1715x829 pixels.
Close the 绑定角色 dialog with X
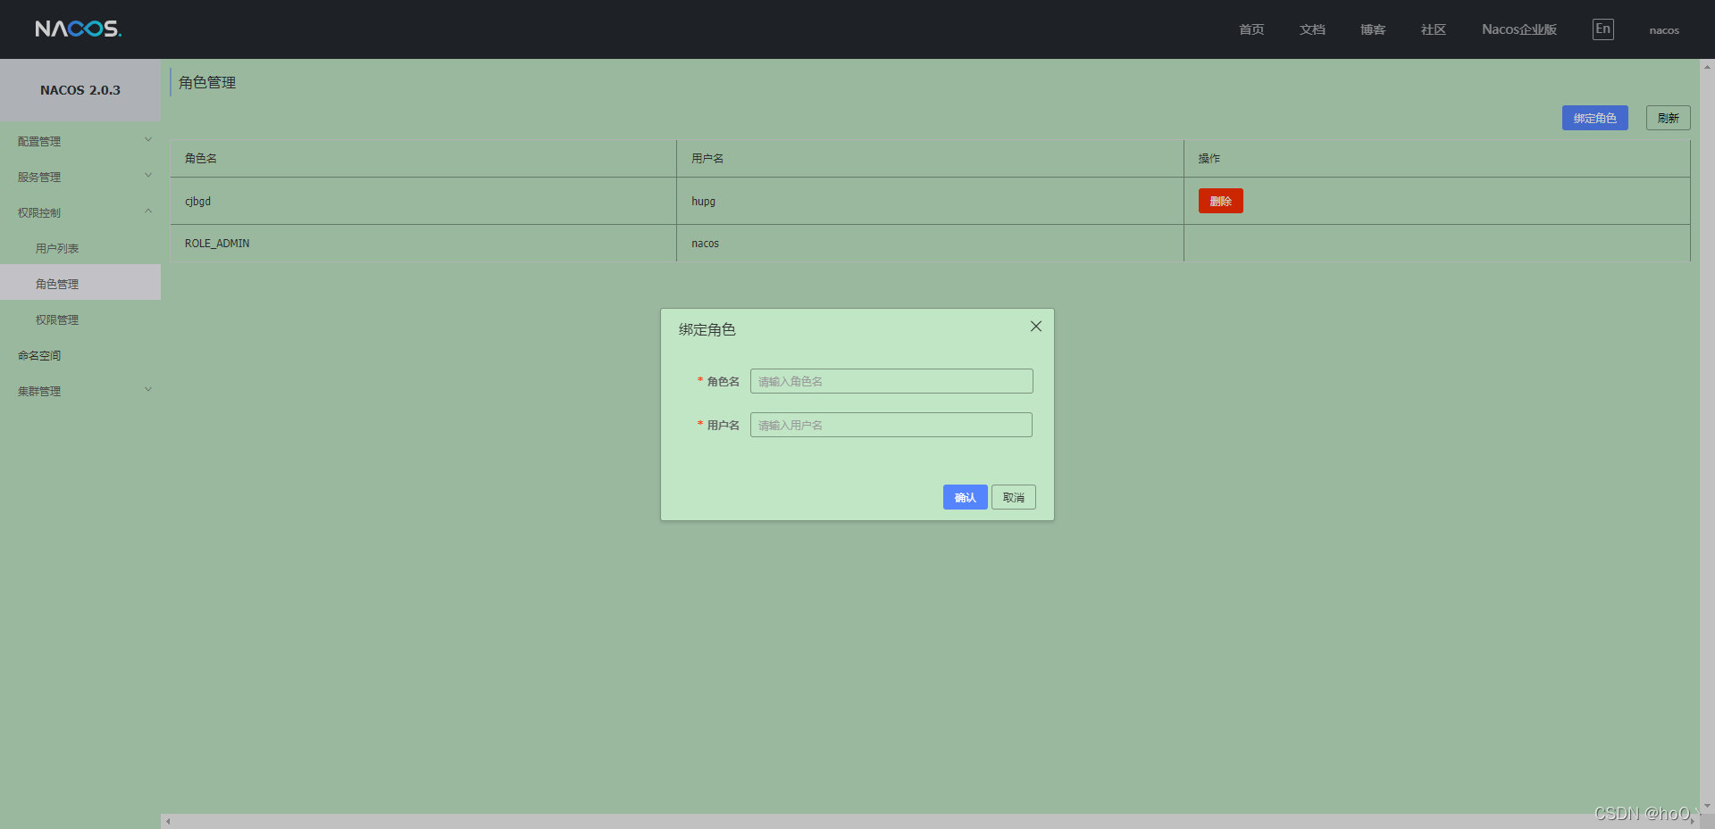coord(1036,327)
